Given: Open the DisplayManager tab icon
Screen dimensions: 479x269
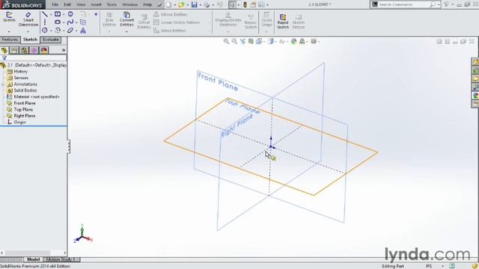Looking at the screenshot, I should (x=44, y=50).
